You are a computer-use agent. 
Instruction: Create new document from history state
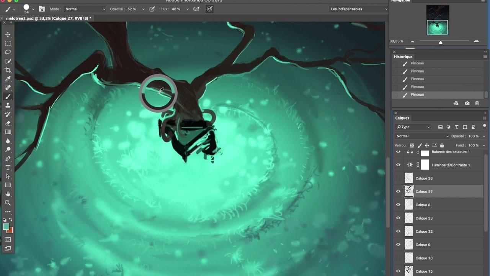click(x=456, y=103)
